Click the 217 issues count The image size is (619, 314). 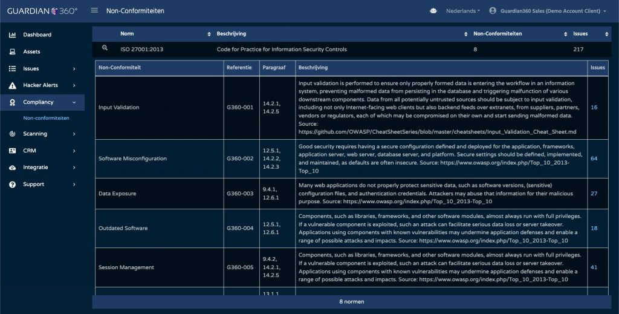pos(578,50)
